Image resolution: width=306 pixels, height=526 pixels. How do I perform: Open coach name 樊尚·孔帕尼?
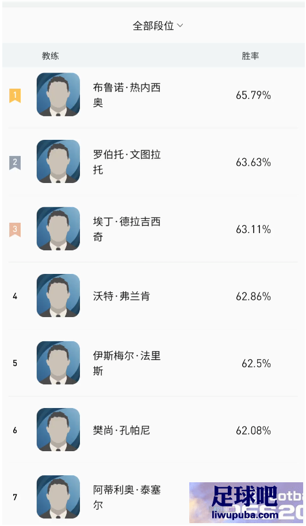pyautogui.click(x=121, y=430)
